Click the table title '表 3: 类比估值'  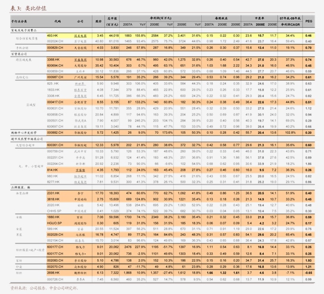pos(29,8)
